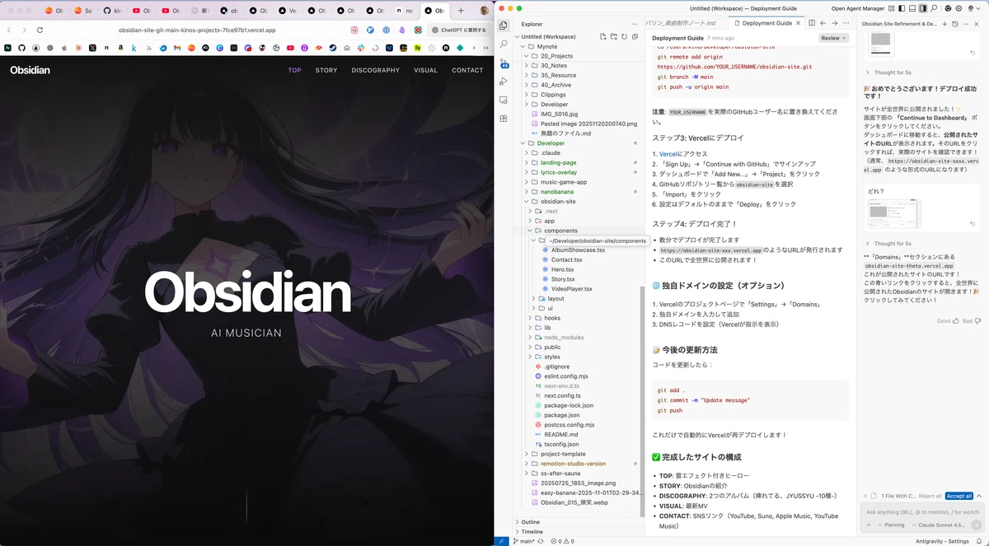Click Antigravity - Settings in status bar
Screen dimensions: 989x546
[x=941, y=541]
